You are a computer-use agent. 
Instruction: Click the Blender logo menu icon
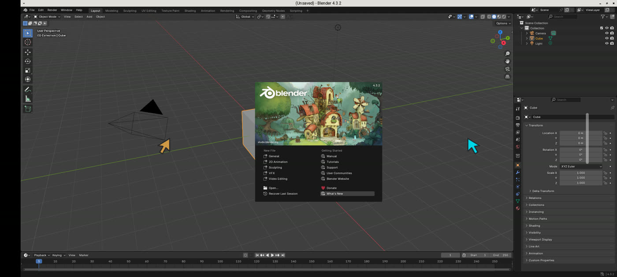(x=25, y=10)
